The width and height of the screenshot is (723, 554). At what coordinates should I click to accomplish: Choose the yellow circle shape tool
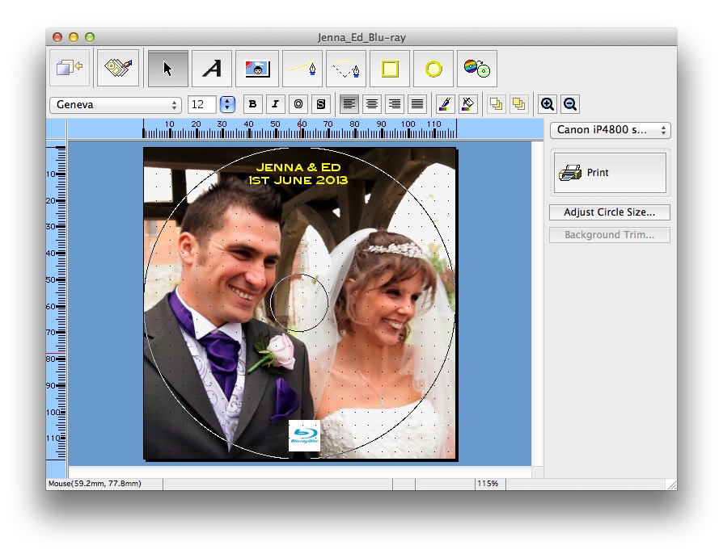point(433,69)
